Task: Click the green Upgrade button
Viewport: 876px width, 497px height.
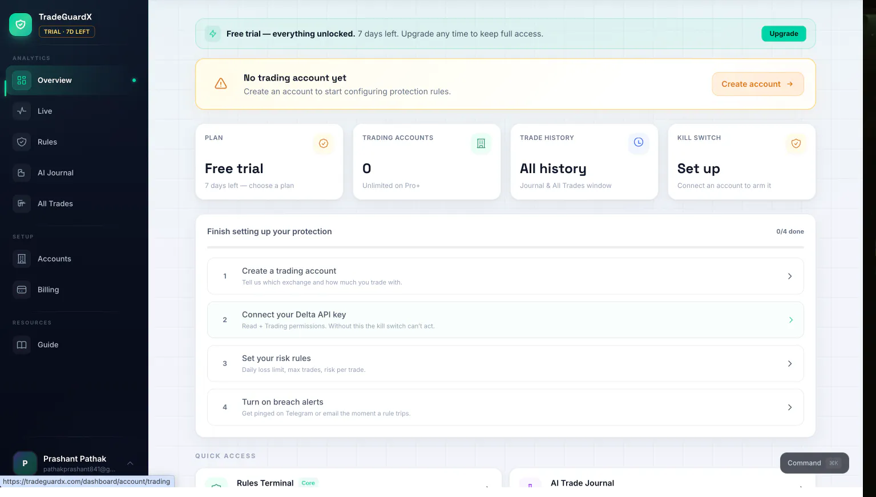Action: pos(784,34)
